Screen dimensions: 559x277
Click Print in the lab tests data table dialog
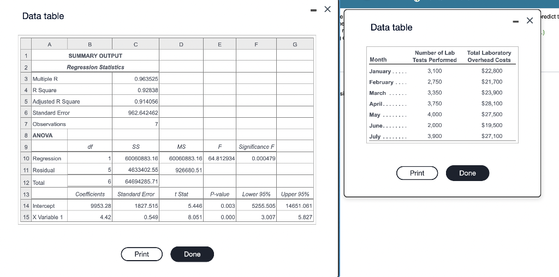(417, 173)
